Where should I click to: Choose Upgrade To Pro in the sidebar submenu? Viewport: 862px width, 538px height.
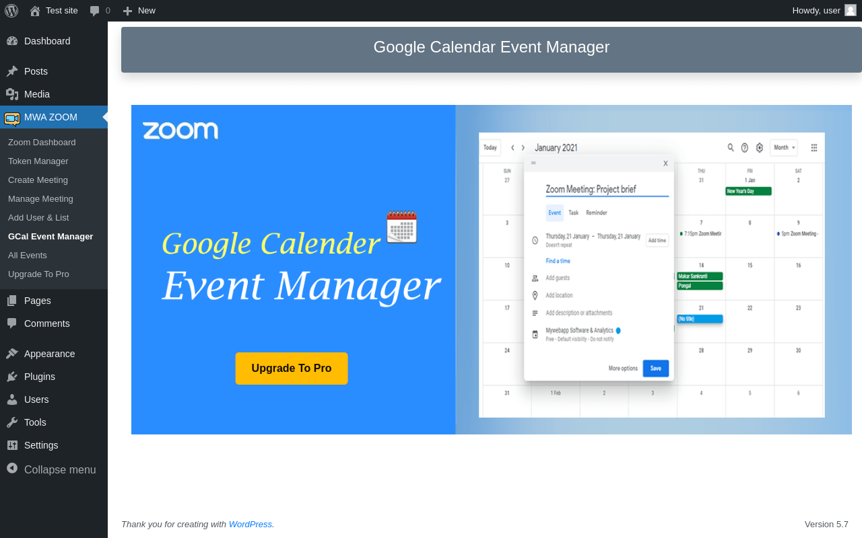[x=38, y=274]
